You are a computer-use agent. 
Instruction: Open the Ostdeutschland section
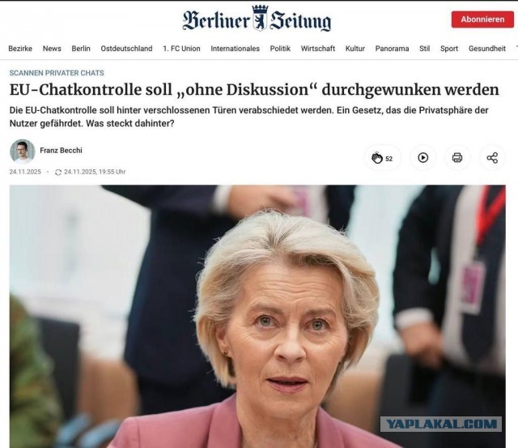pyautogui.click(x=126, y=49)
